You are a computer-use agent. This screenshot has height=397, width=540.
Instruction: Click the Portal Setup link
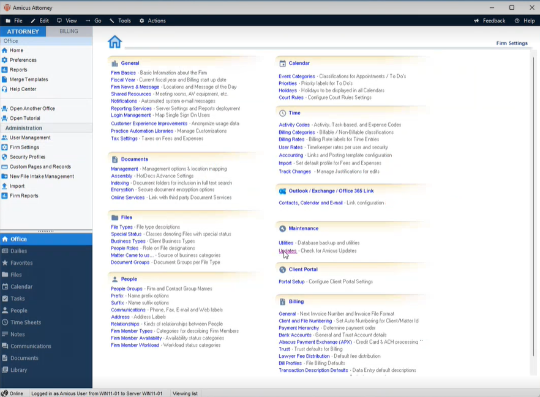tap(291, 282)
